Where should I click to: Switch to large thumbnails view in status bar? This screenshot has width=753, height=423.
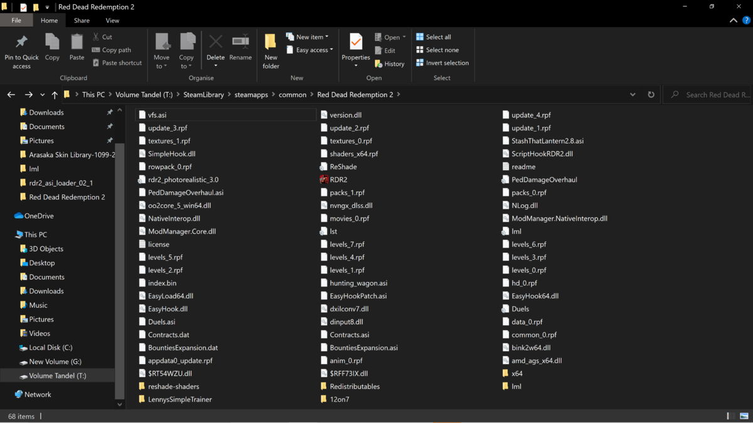pyautogui.click(x=744, y=416)
